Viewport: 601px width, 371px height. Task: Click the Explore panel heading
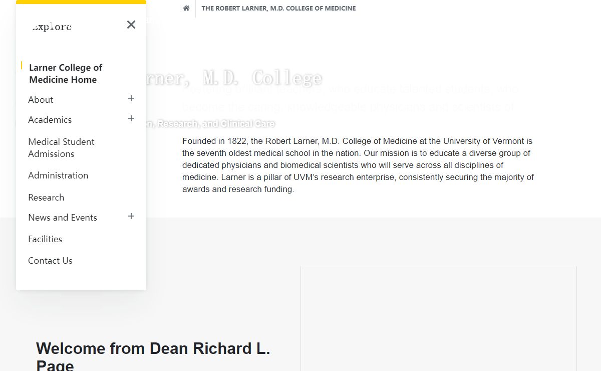point(52,27)
